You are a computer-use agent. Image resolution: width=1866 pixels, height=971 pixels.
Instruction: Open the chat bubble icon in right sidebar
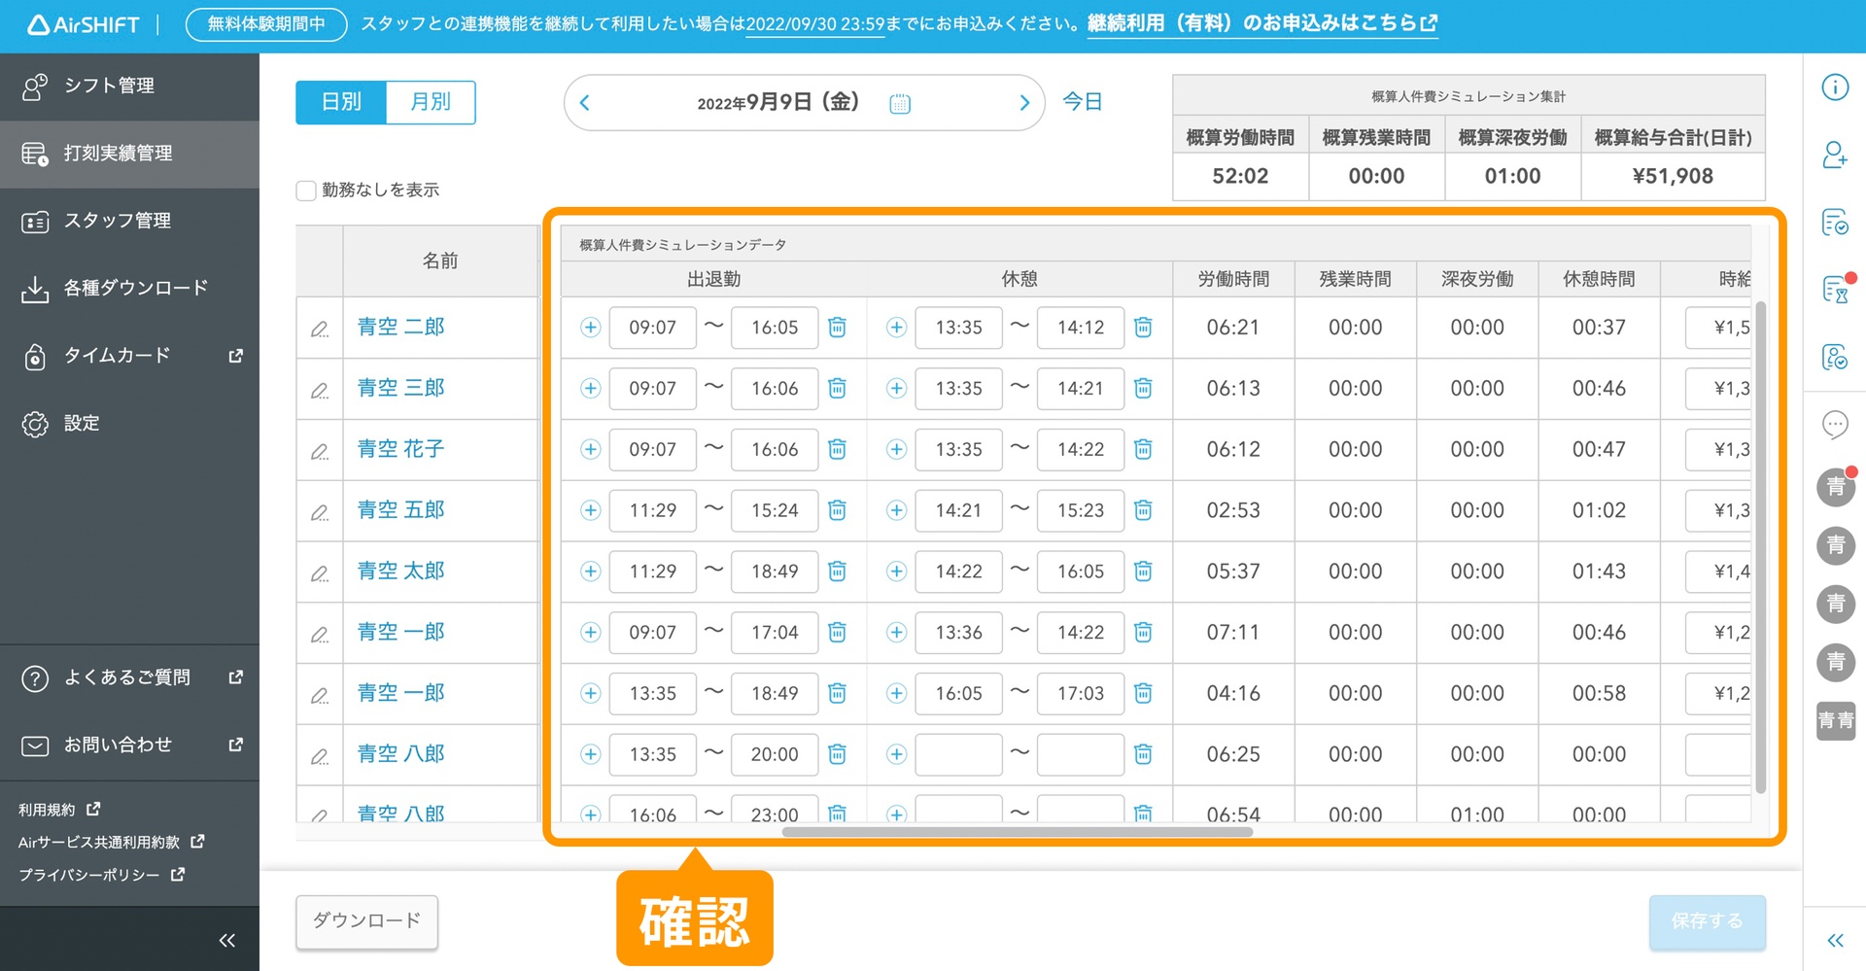pyautogui.click(x=1834, y=425)
